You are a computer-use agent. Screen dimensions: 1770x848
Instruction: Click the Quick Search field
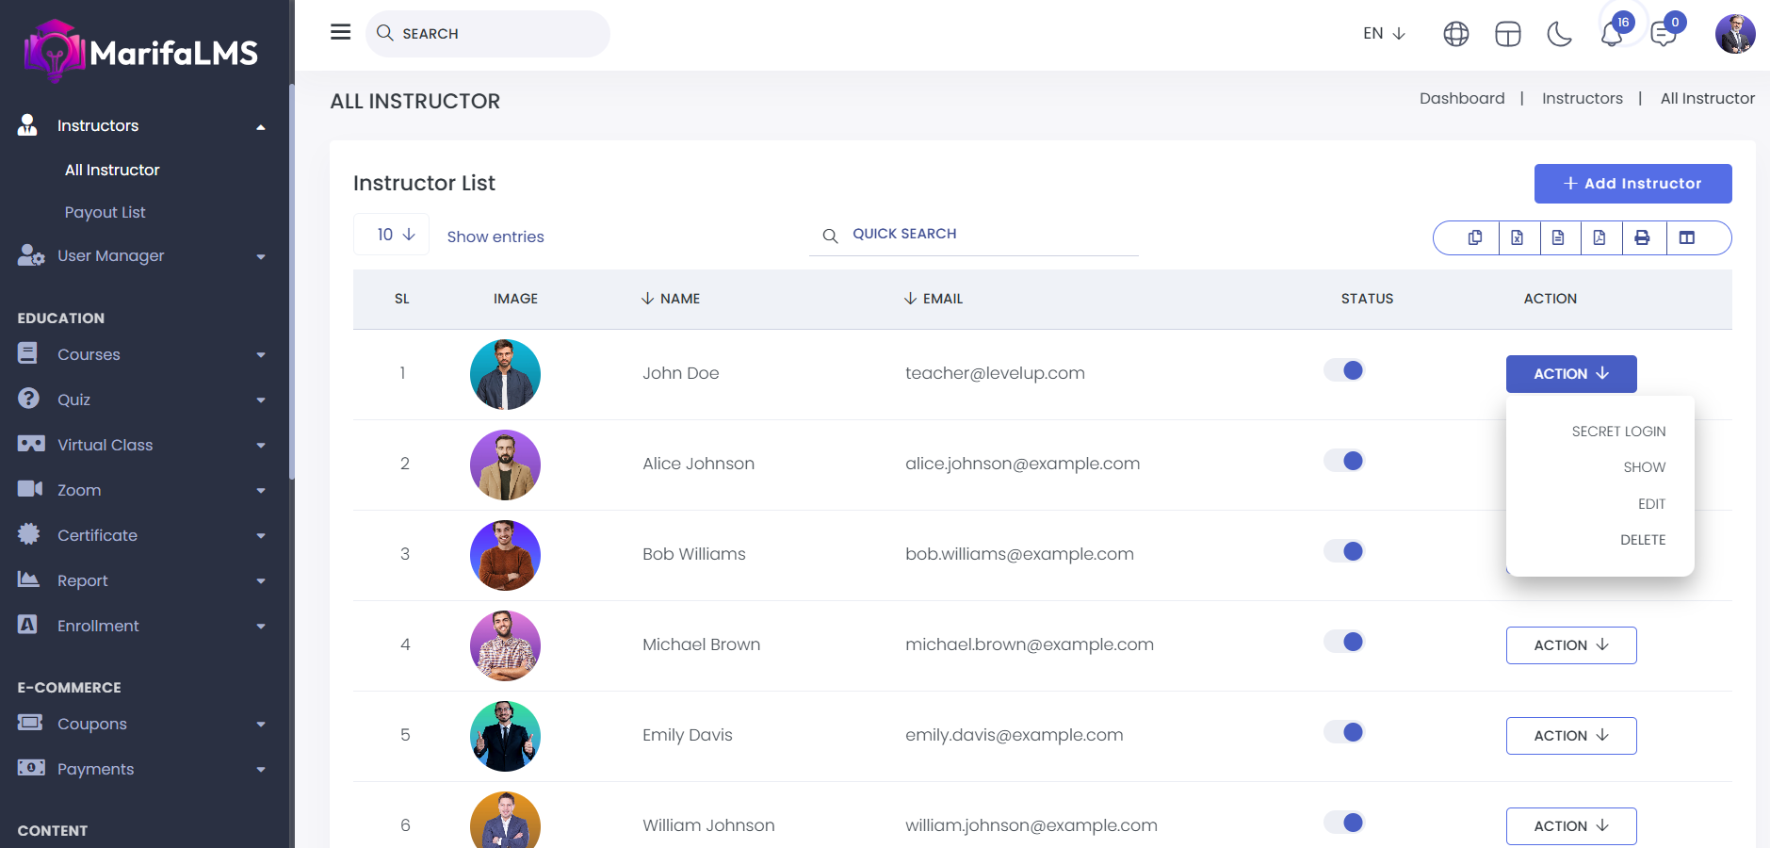tap(980, 234)
